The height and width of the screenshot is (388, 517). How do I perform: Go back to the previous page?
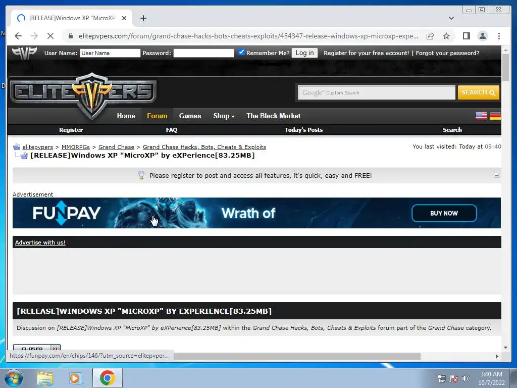(18, 36)
